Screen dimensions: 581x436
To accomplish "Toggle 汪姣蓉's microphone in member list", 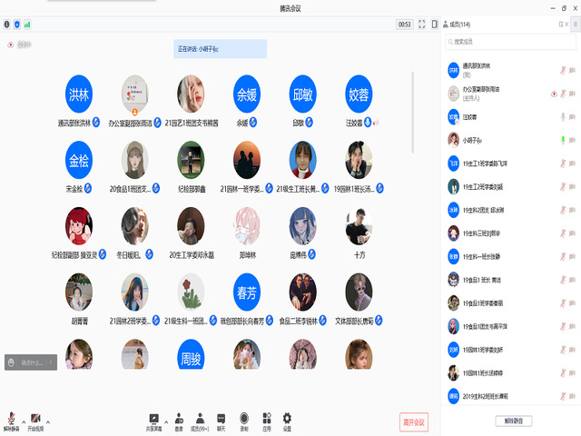I will (563, 116).
